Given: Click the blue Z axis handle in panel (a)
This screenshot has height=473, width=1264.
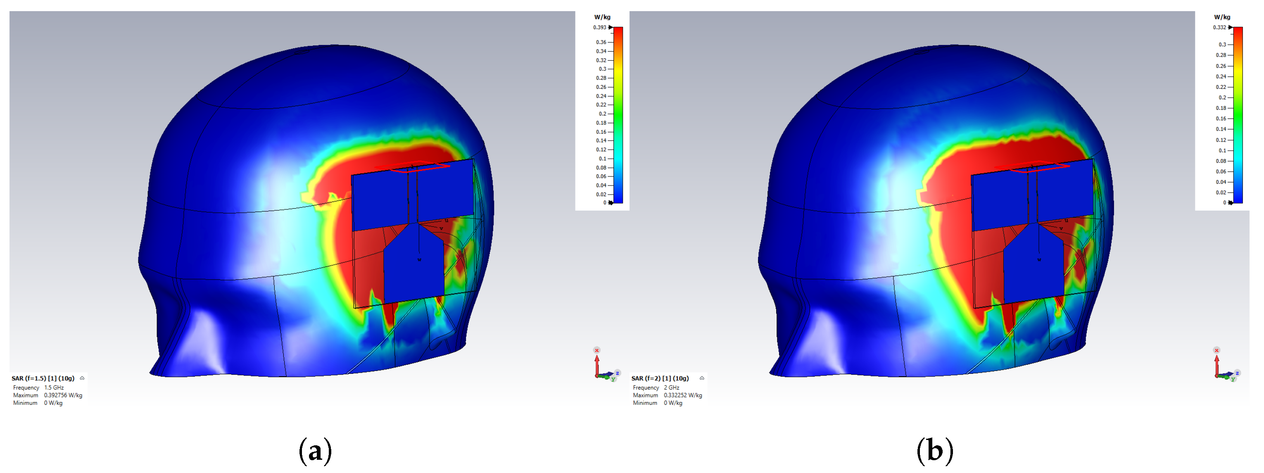Looking at the screenshot, I should tap(617, 373).
